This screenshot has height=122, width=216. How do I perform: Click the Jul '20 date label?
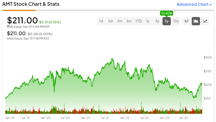[x=65, y=118]
